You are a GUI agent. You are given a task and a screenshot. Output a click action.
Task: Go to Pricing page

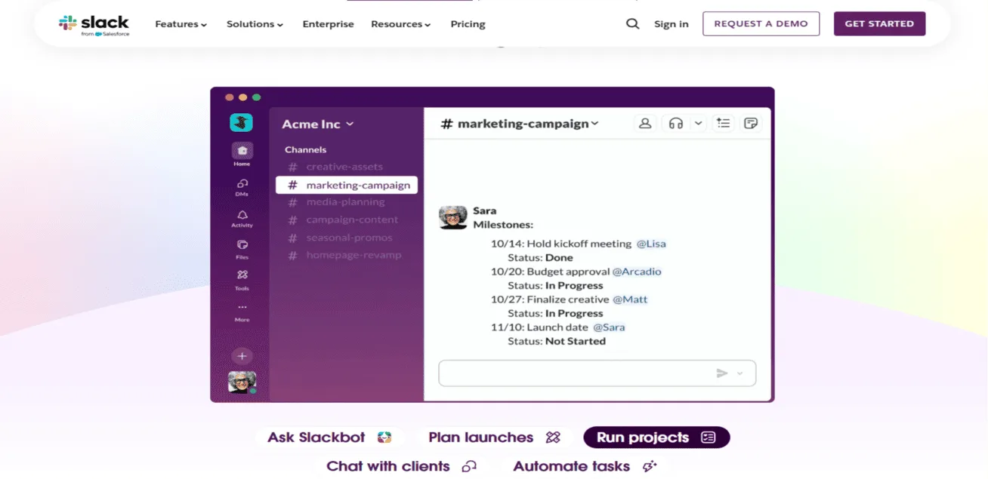[468, 24]
